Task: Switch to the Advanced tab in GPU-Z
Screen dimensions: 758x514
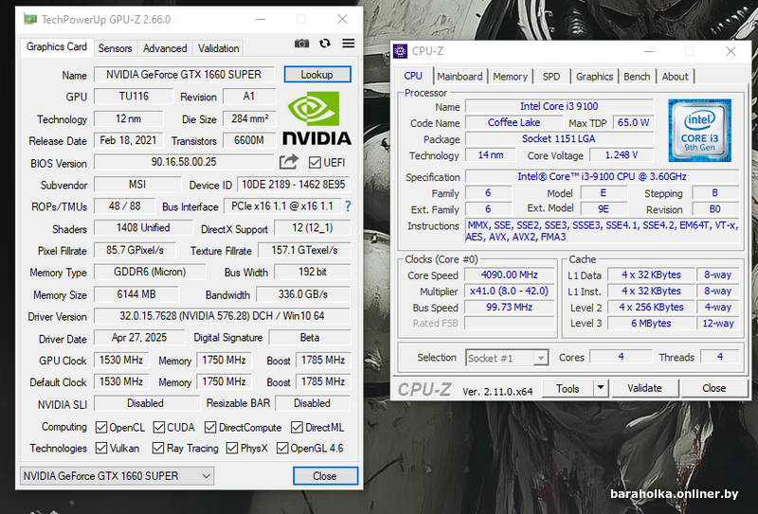Action: tap(165, 48)
